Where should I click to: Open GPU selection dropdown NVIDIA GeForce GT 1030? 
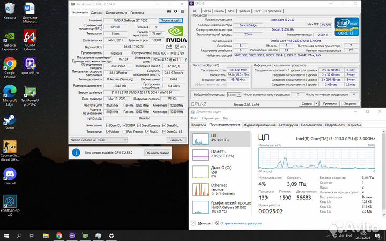[x=98, y=140]
